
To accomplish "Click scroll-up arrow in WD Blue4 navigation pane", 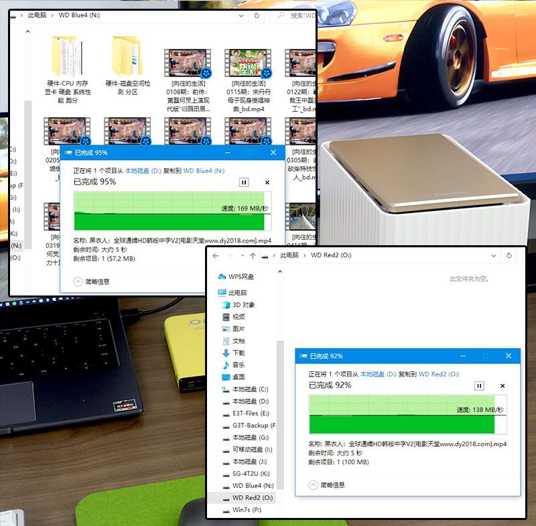I will coord(27,31).
